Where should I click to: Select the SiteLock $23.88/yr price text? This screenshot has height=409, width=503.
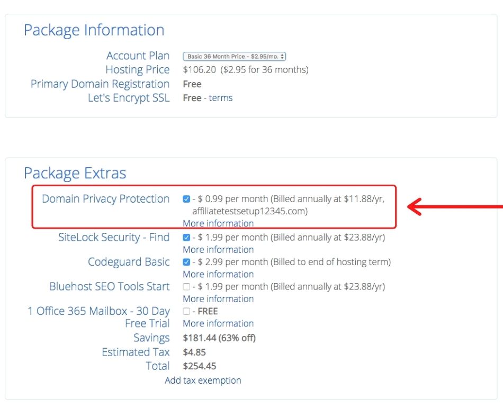pos(363,238)
